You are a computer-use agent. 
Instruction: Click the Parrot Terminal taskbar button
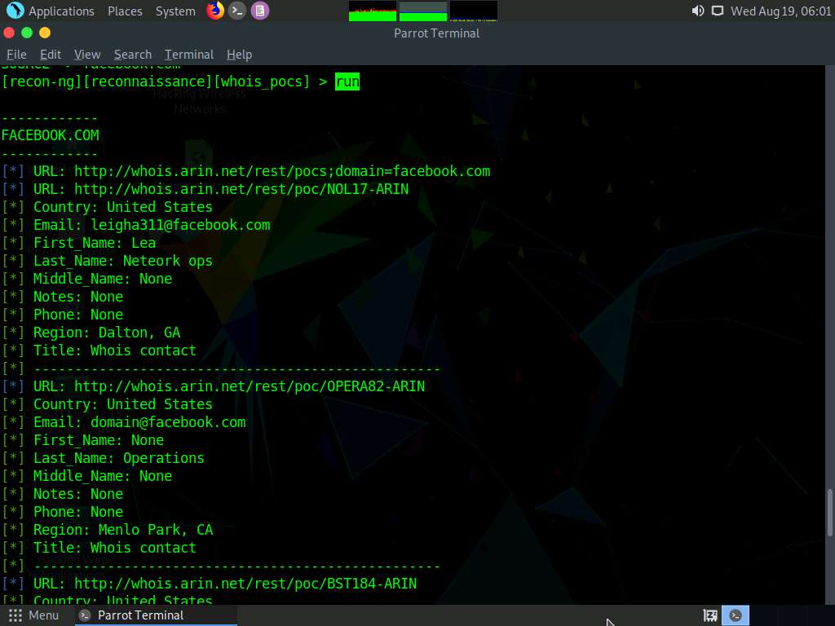coord(154,615)
